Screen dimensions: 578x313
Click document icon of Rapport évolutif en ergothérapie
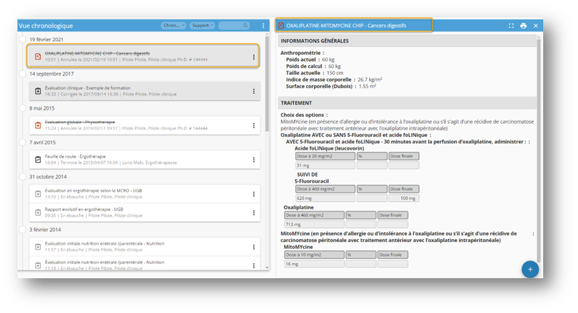point(38,213)
